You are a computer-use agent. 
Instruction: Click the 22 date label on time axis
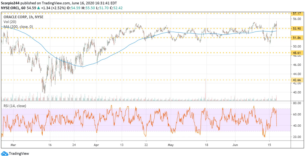pos(146,145)
